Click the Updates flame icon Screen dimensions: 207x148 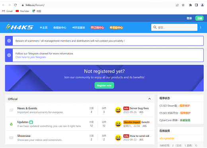[11, 124]
